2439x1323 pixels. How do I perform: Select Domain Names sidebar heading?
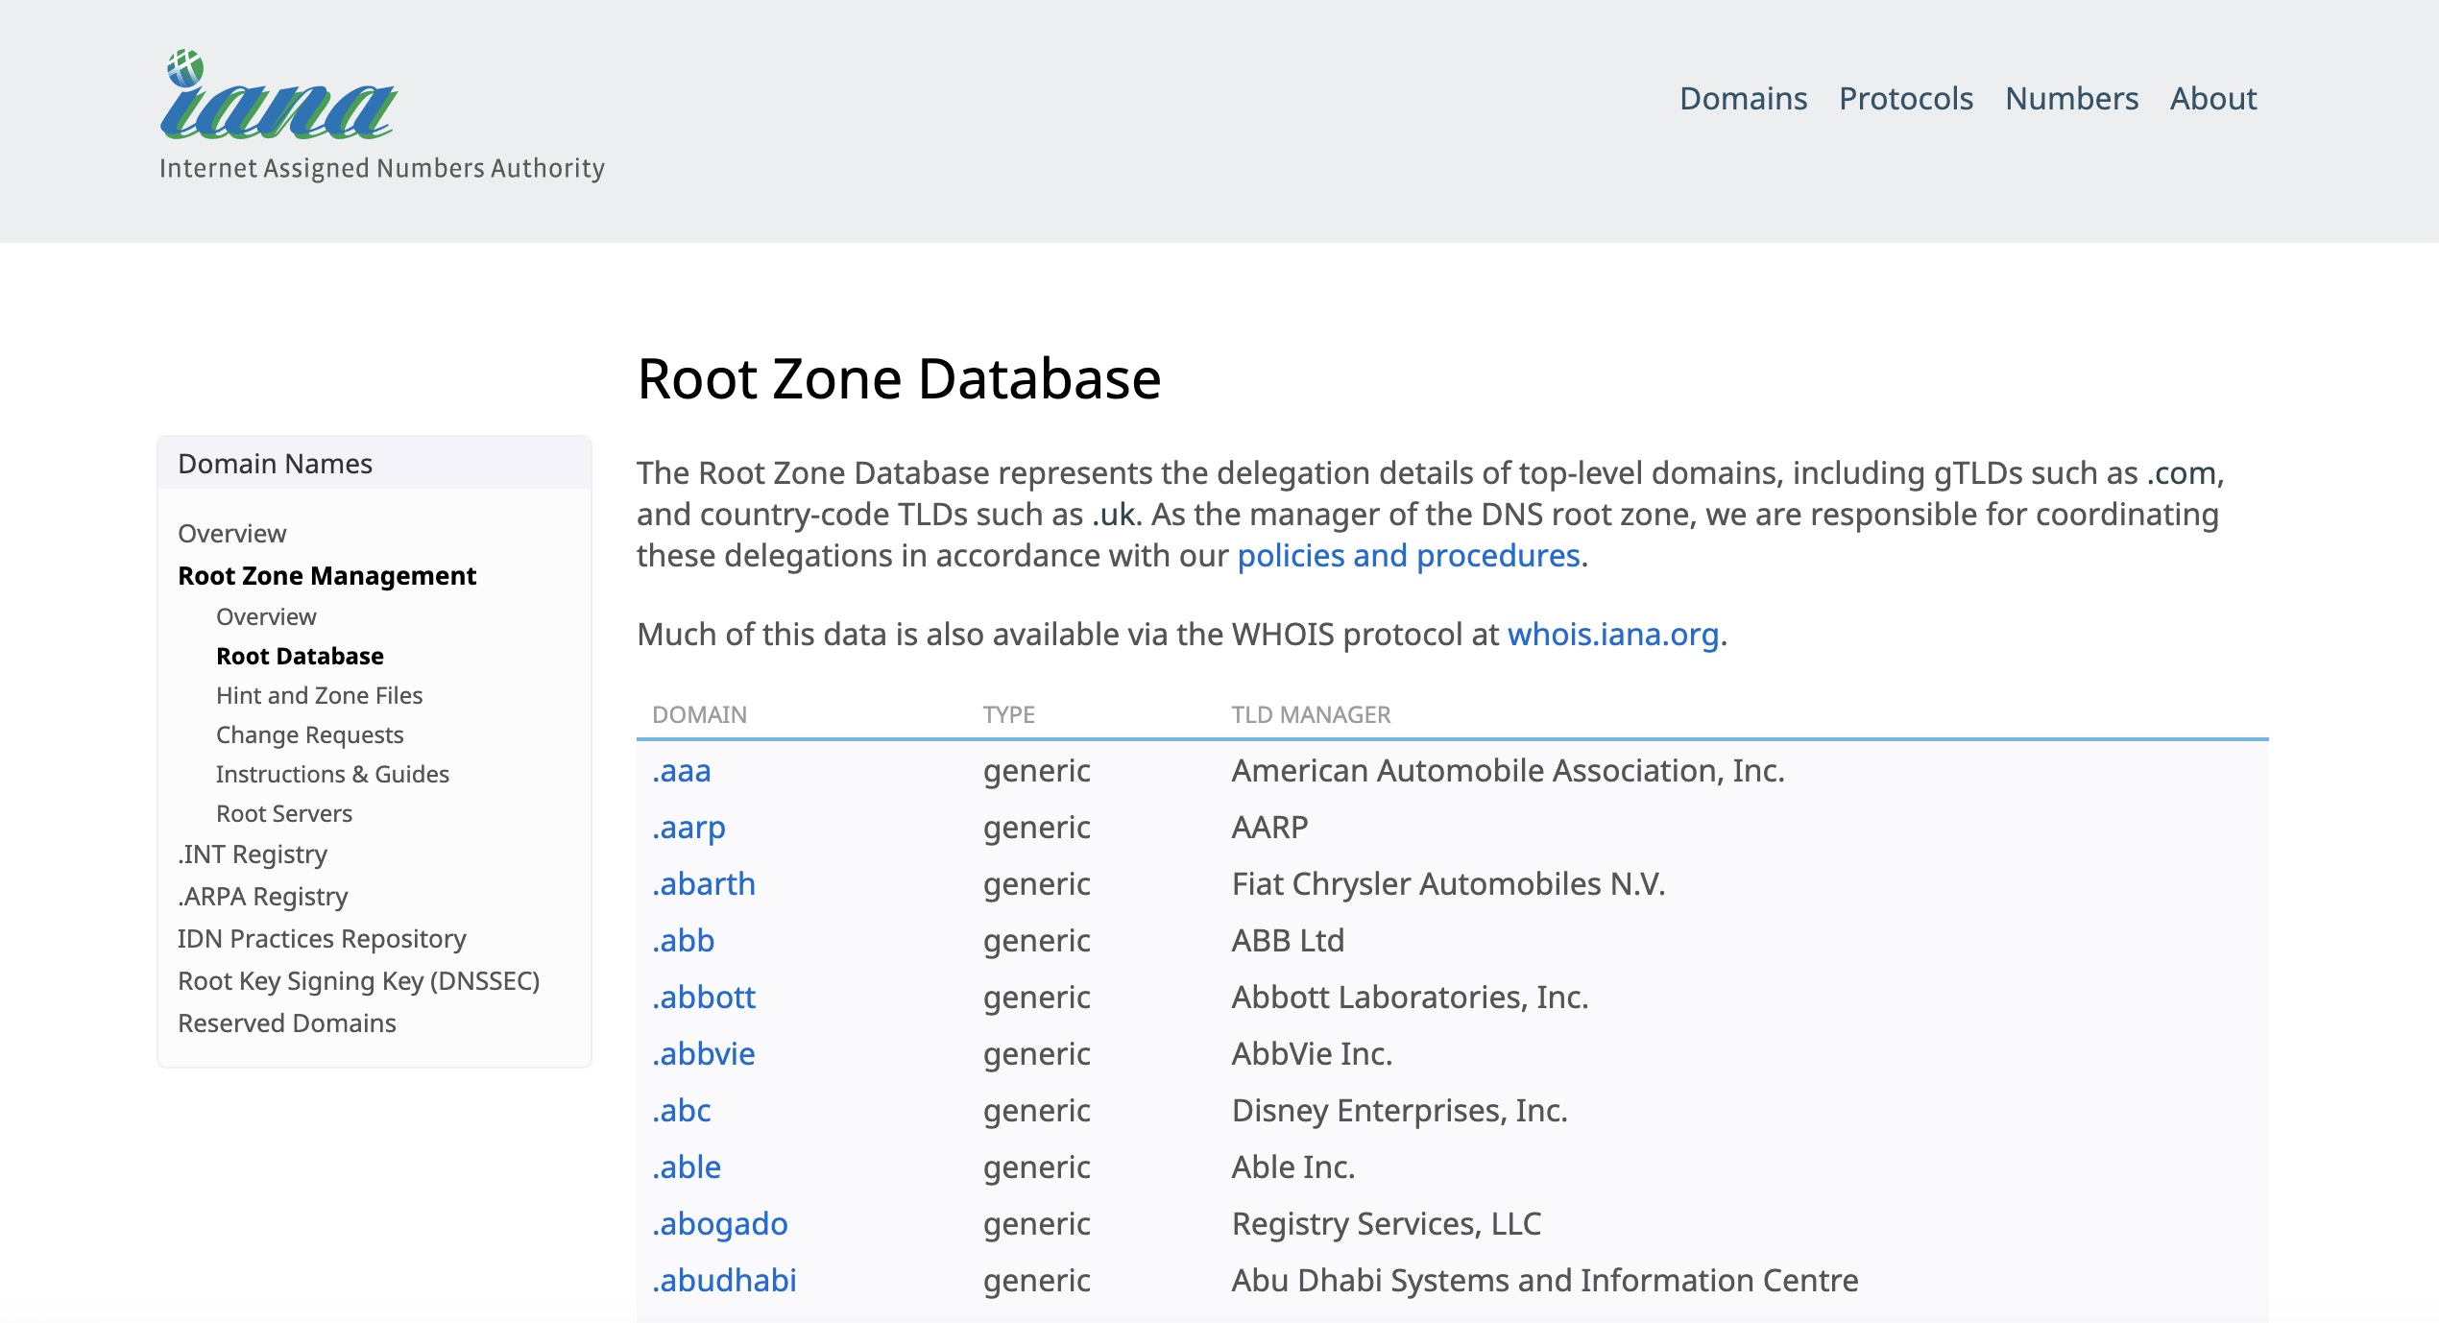point(275,464)
